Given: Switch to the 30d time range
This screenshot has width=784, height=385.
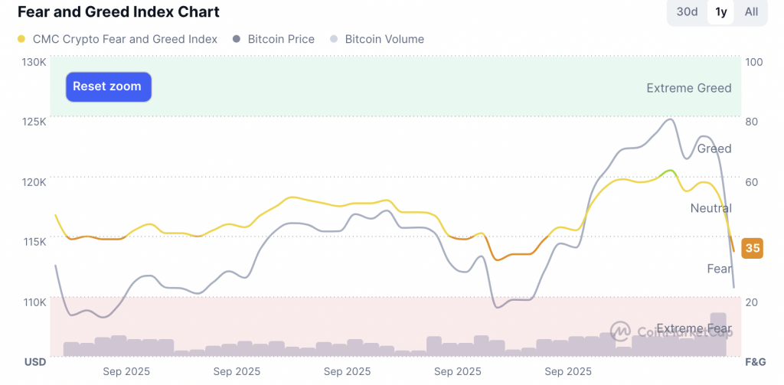Looking at the screenshot, I should 687,12.
